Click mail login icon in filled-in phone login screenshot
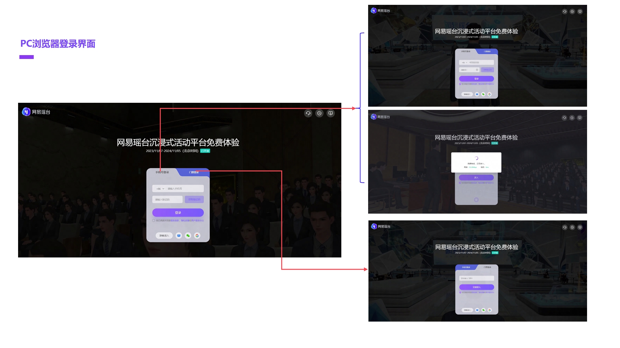The width and height of the screenshot is (620, 348). pyautogui.click(x=477, y=94)
